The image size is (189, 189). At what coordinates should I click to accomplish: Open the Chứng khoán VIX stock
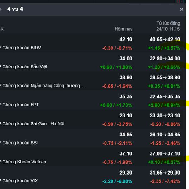pos(20,181)
